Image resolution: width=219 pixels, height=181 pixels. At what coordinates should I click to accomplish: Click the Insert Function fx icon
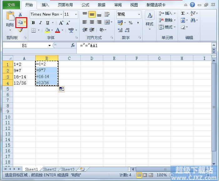click(x=73, y=45)
